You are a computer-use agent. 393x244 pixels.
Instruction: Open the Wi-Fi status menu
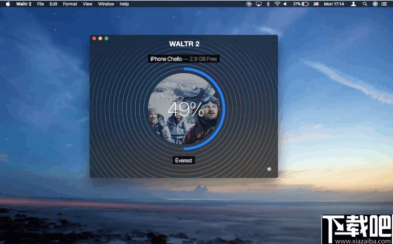pos(277,4)
